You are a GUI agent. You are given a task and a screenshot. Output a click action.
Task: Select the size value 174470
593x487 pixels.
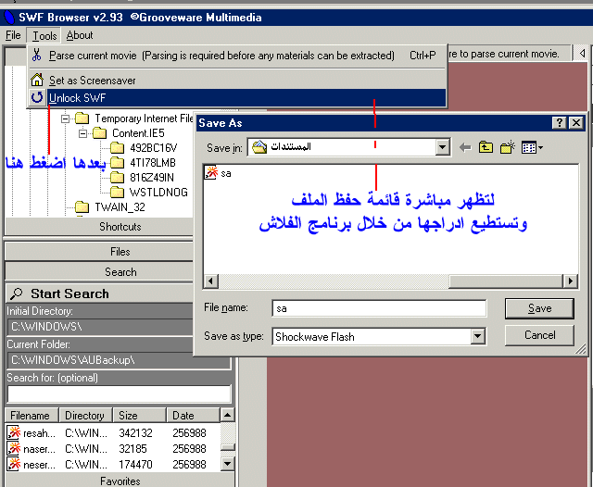tap(135, 465)
